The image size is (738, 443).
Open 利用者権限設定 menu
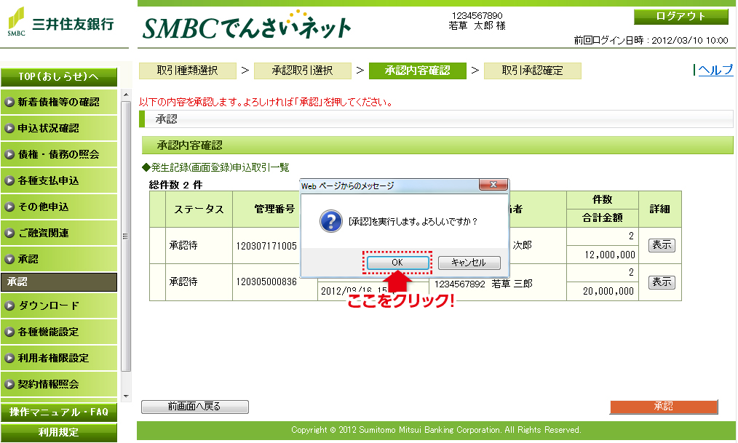point(59,358)
